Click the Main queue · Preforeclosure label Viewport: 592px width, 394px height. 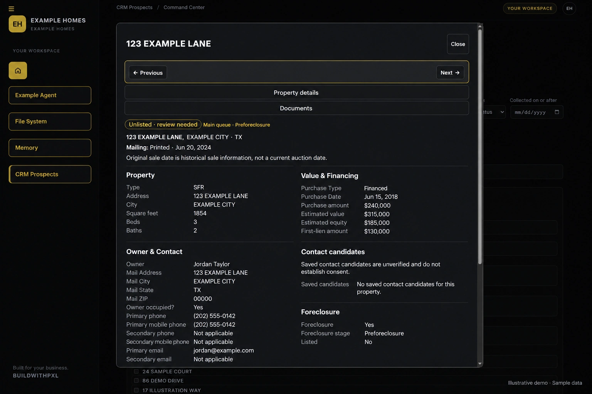point(237,125)
